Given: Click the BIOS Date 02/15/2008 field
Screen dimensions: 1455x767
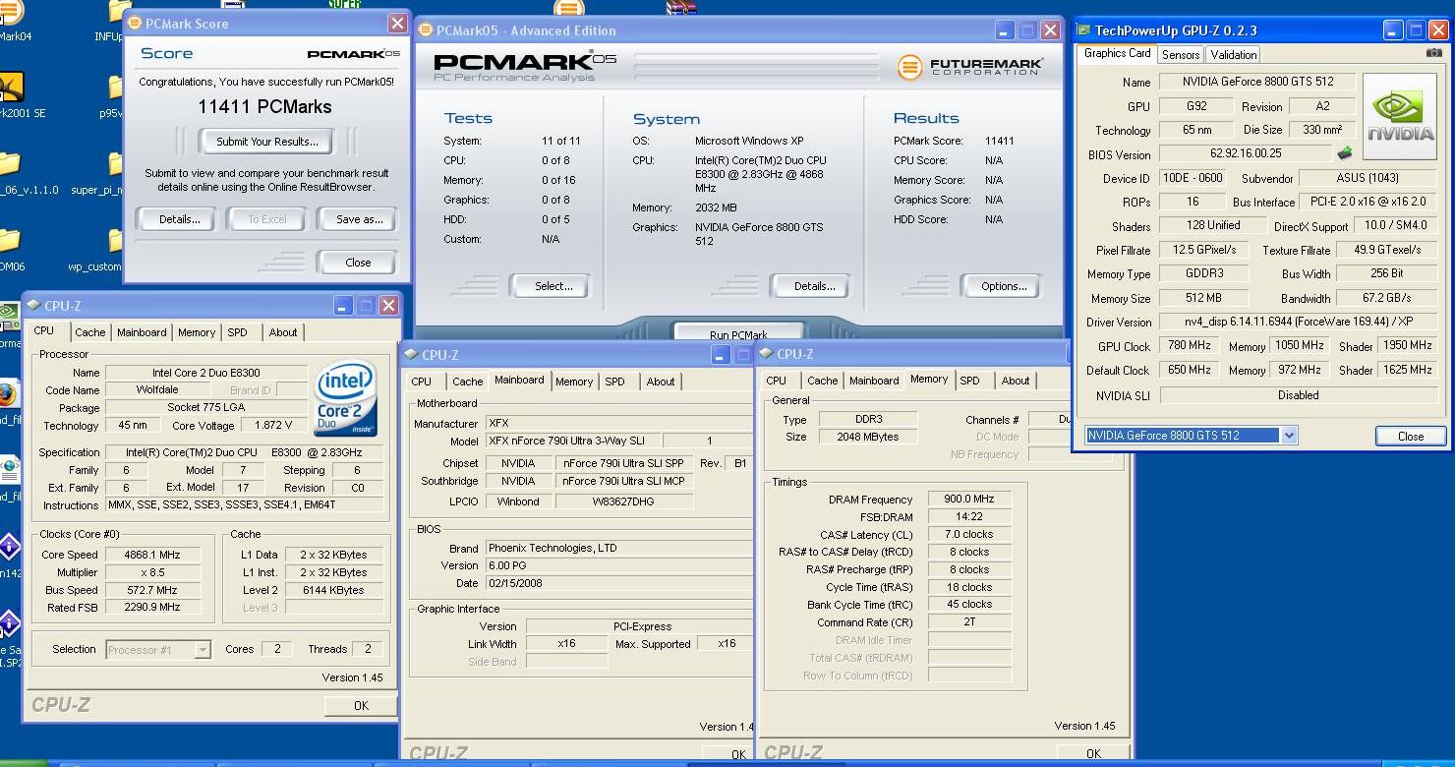Looking at the screenshot, I should point(619,583).
